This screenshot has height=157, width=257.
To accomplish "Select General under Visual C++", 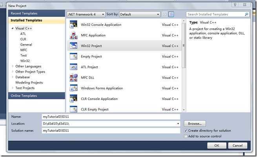I will point(26,45).
